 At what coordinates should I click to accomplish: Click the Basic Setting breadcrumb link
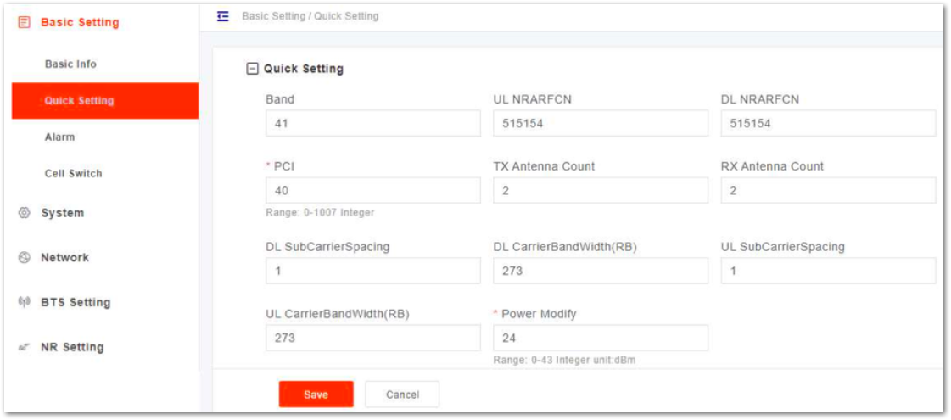[273, 16]
